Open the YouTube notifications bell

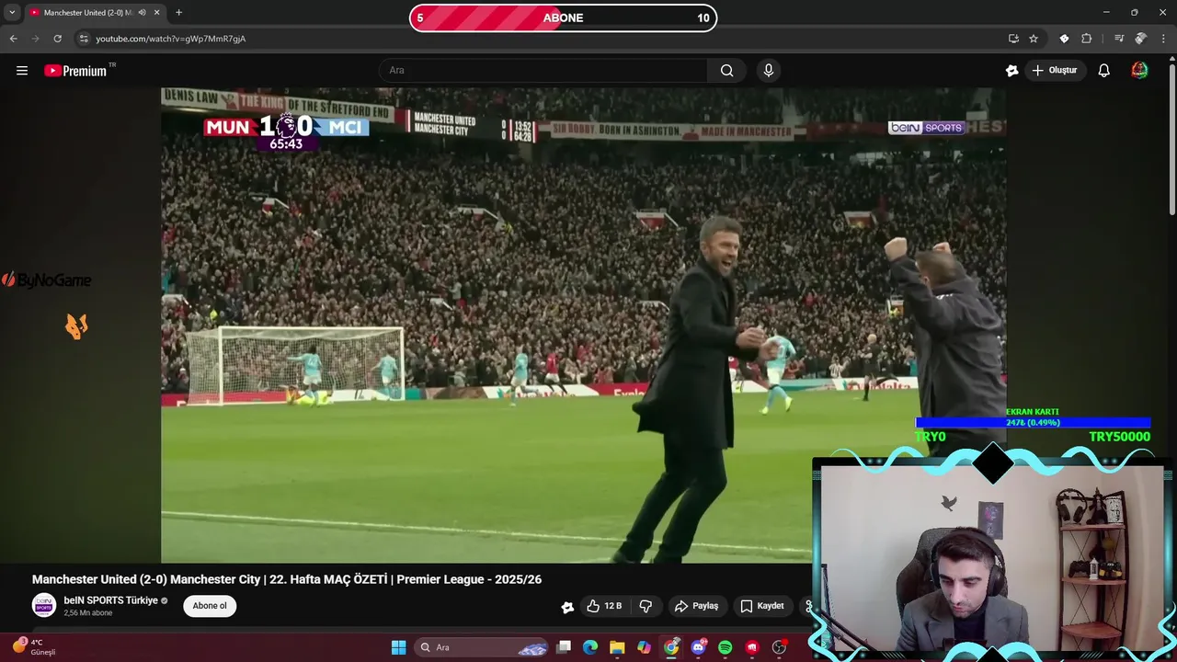click(x=1103, y=70)
